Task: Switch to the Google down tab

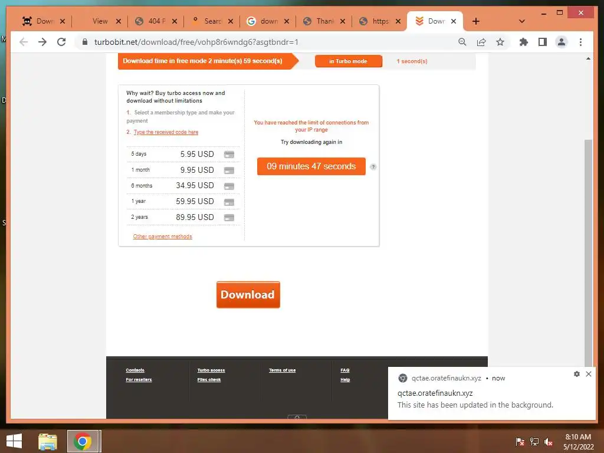Action: point(267,21)
